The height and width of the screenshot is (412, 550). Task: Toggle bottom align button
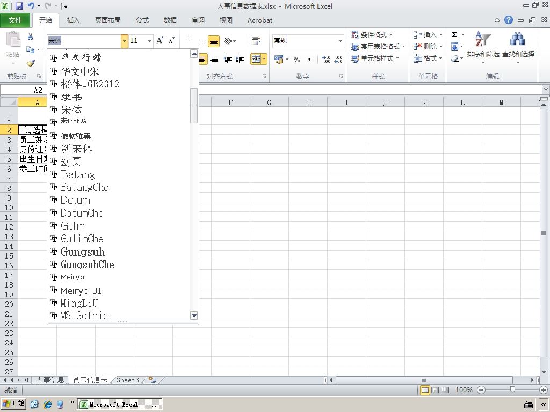pos(214,41)
